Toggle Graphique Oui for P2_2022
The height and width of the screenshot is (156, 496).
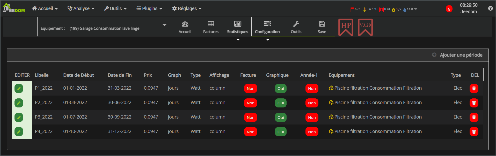coord(281,103)
